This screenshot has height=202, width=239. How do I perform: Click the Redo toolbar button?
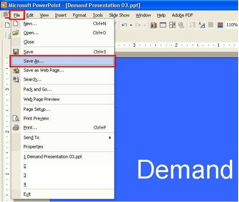[x=138, y=25]
